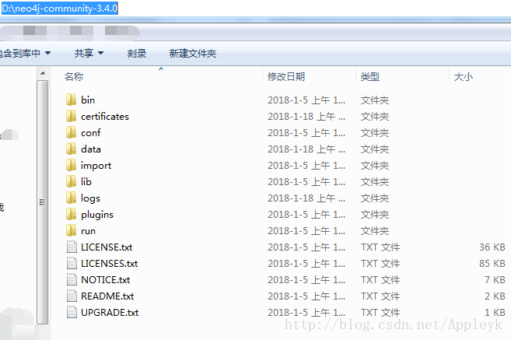Click the 2 KB size of README.txt
Viewport: 511px width, 340px height.
pyautogui.click(x=495, y=296)
